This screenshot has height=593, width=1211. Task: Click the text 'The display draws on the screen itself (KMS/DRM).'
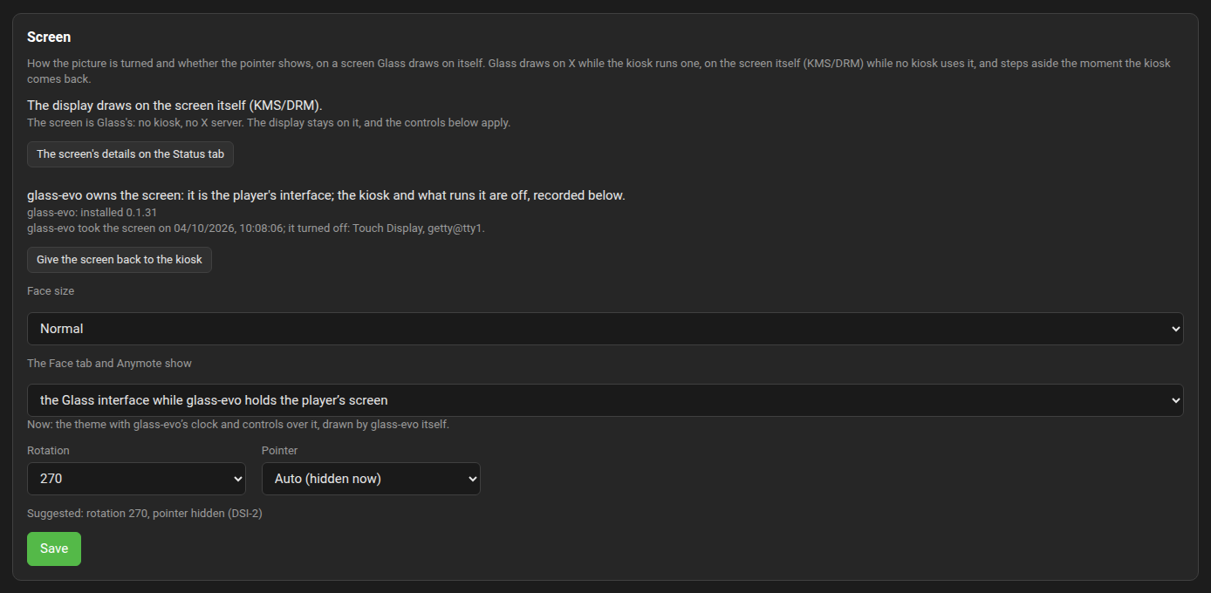click(x=174, y=106)
